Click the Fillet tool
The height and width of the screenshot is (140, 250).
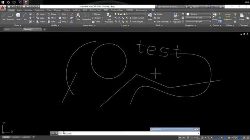tap(62, 18)
